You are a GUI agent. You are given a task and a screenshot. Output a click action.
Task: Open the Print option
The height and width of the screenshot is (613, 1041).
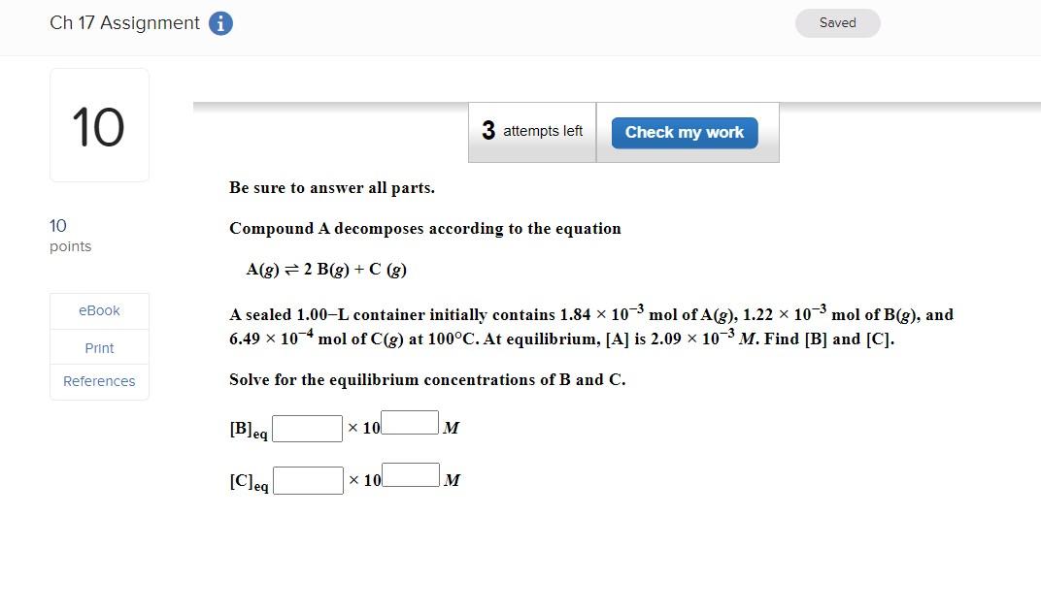(x=98, y=347)
